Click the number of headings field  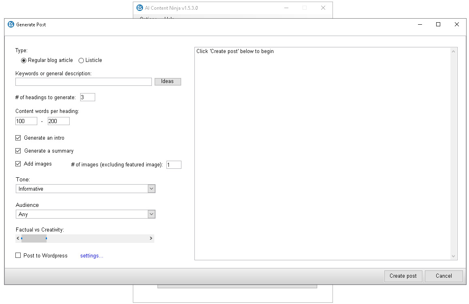[87, 97]
